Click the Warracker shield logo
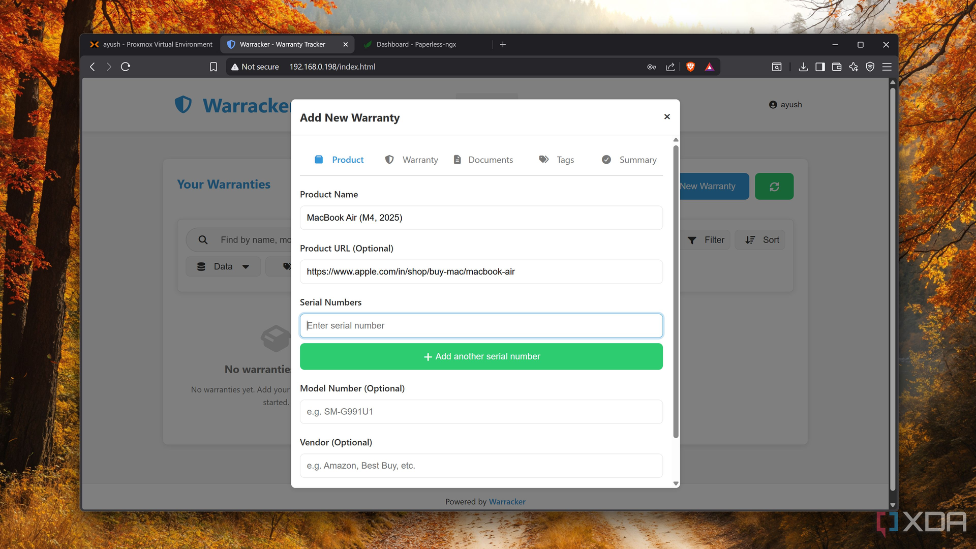This screenshot has width=976, height=549. pyautogui.click(x=183, y=105)
